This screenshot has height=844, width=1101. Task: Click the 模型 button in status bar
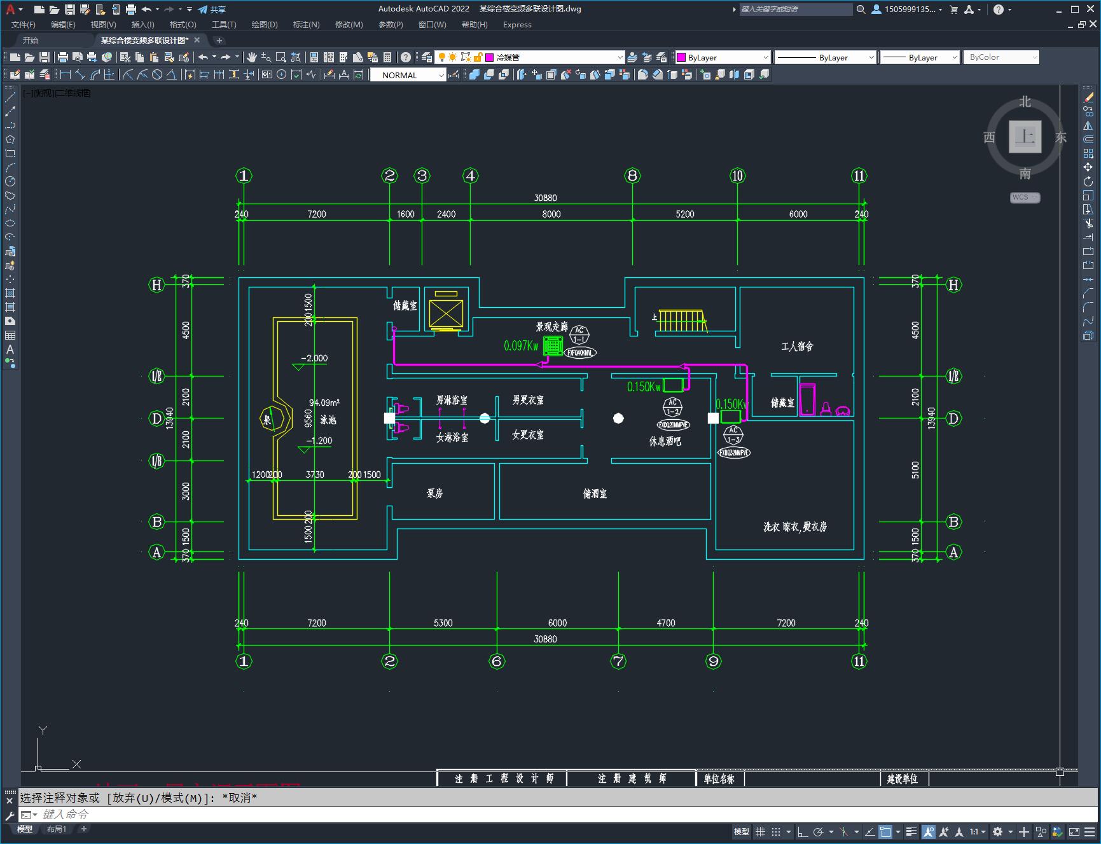pos(742,831)
